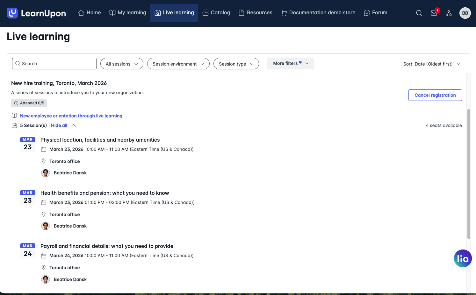This screenshot has height=295, width=476.
Task: Open messages envelope with notification badge
Action: click(x=434, y=13)
